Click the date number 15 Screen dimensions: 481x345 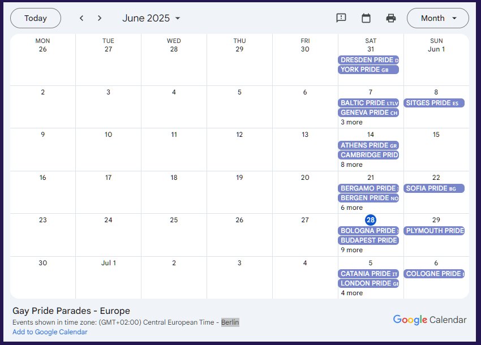pos(436,135)
